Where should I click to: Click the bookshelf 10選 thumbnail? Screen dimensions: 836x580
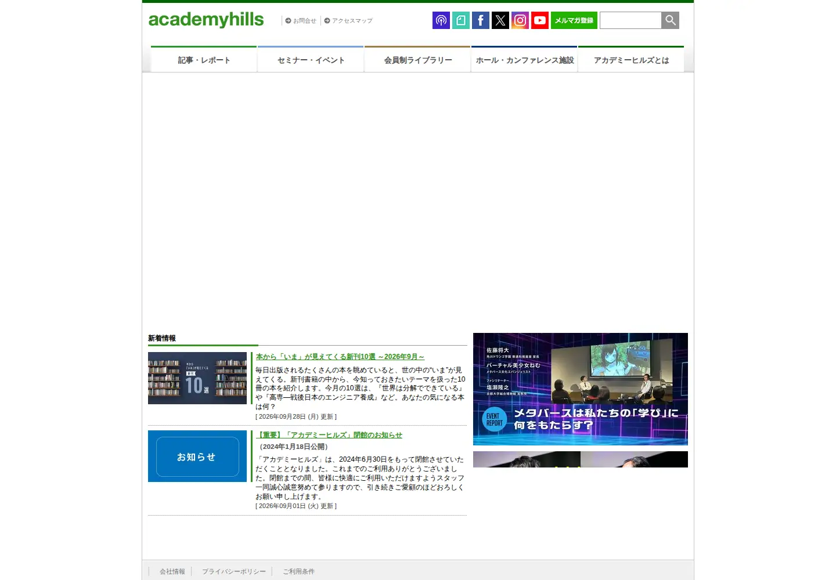197,378
